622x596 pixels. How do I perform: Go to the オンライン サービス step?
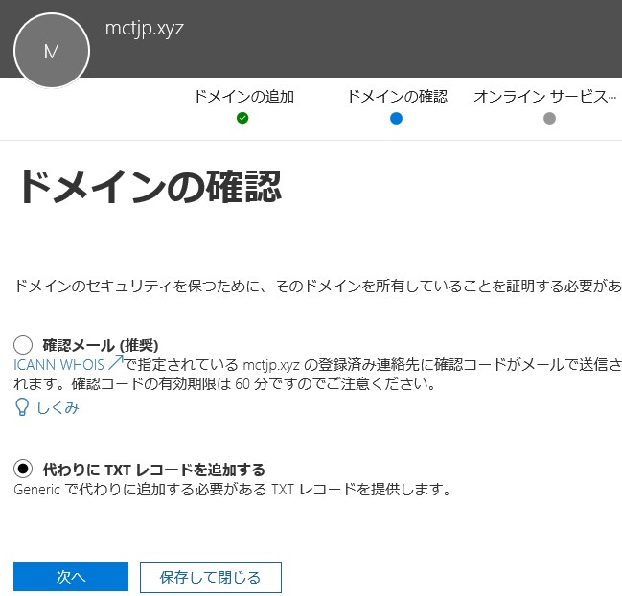545,97
